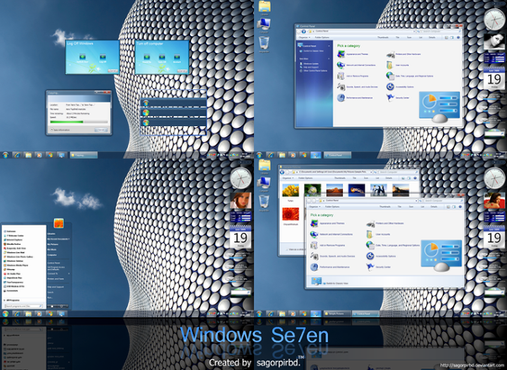Open Run... from the Start menu
The width and height of the screenshot is (507, 370).
pyautogui.click(x=50, y=297)
